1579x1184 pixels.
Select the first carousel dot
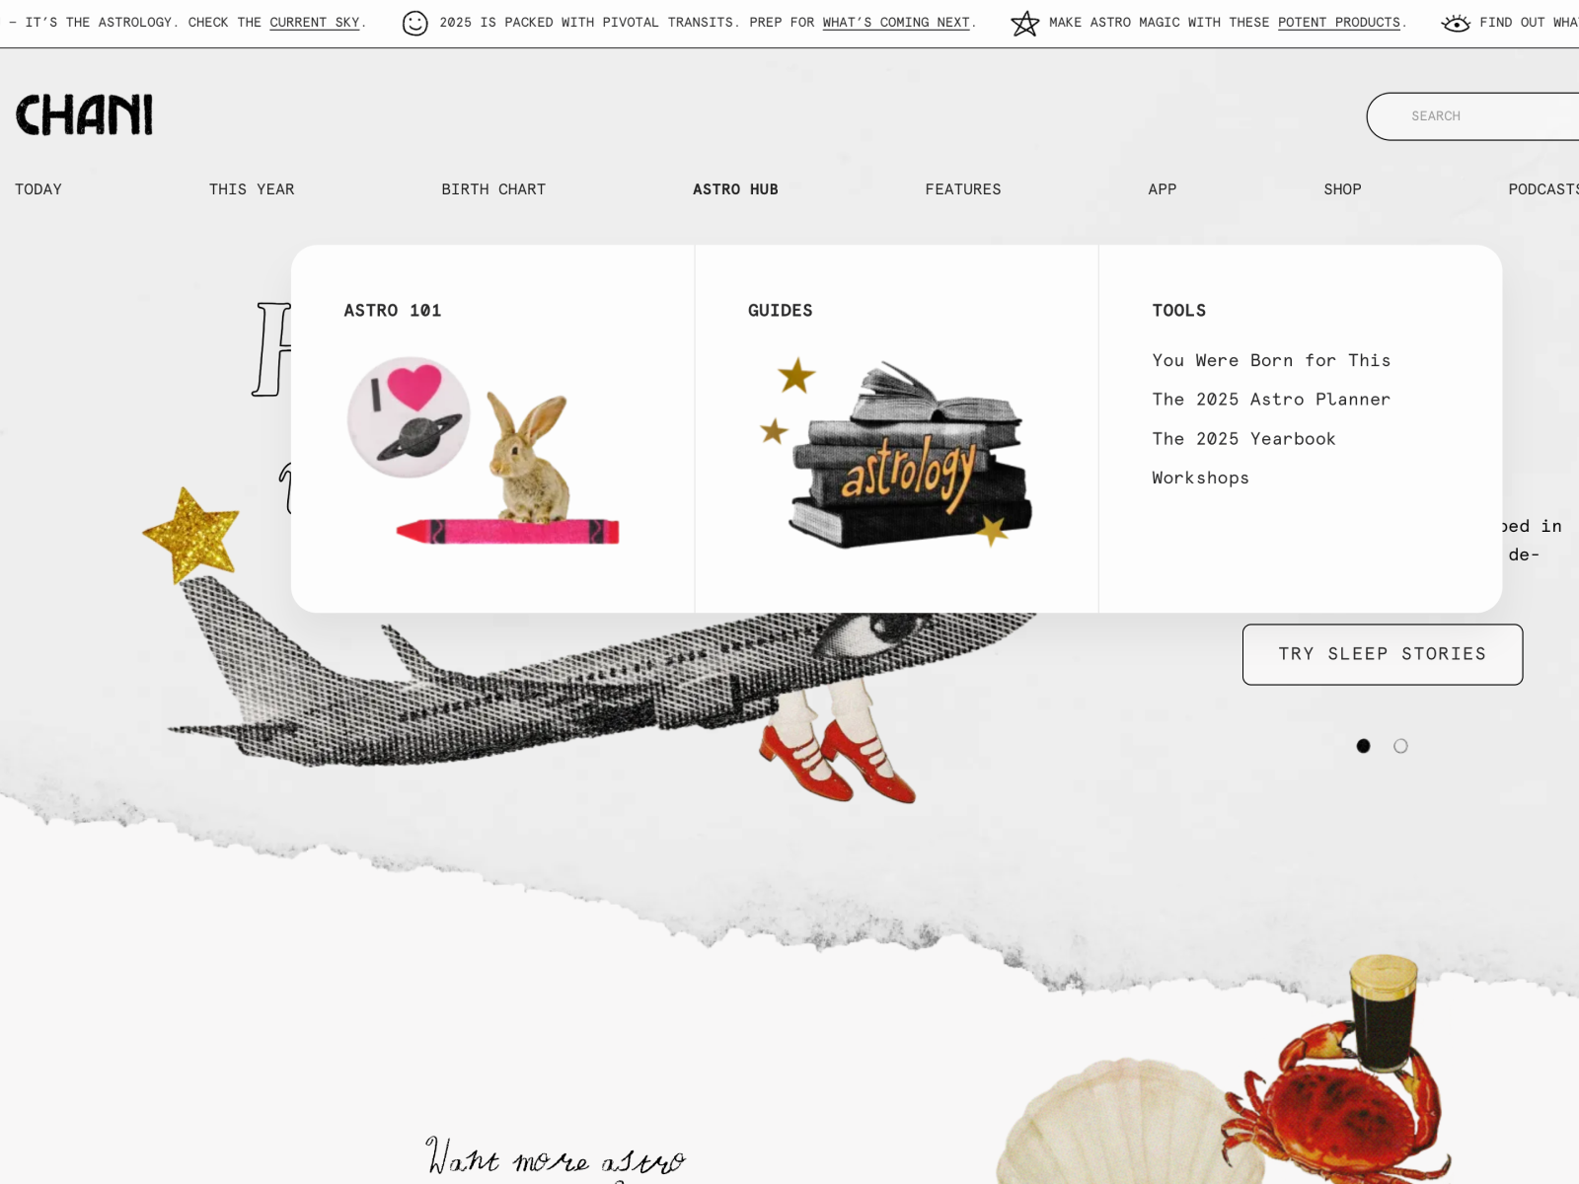[x=1363, y=746]
